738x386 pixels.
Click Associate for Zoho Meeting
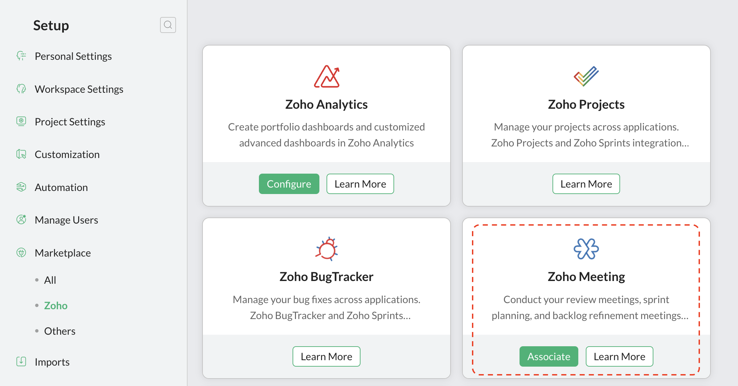click(x=549, y=356)
